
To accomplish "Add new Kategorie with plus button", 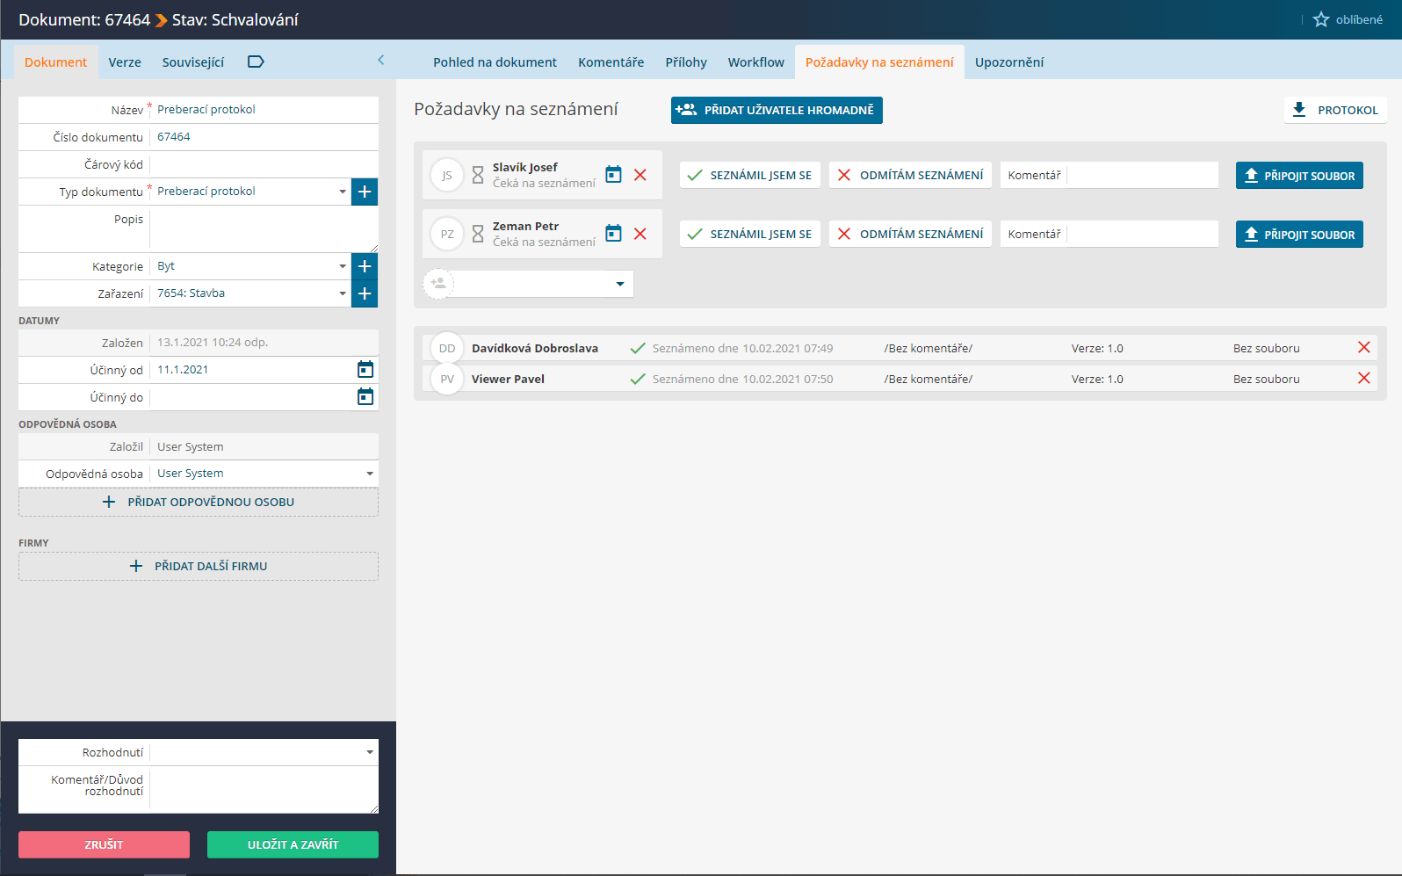I will [365, 266].
